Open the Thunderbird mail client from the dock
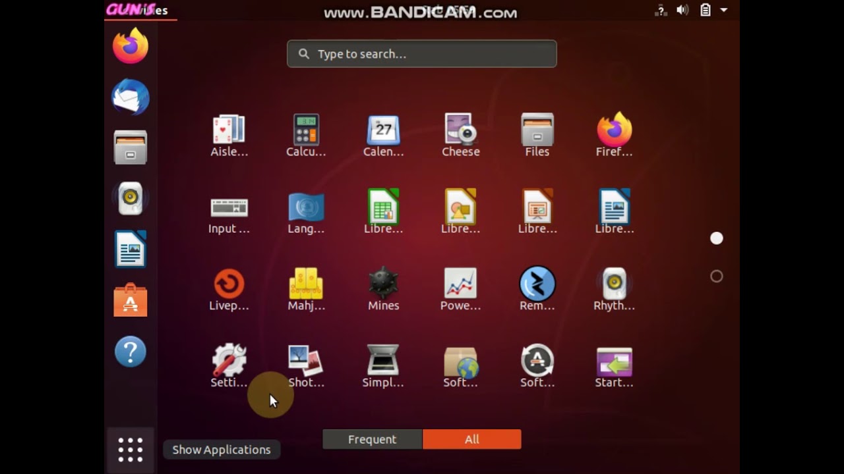This screenshot has height=474, width=844. (x=131, y=97)
